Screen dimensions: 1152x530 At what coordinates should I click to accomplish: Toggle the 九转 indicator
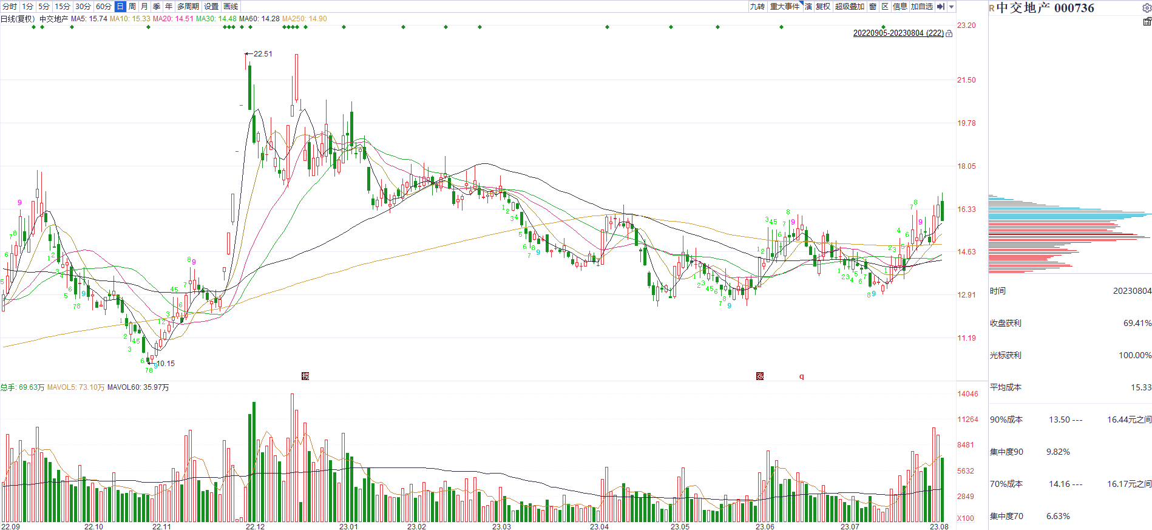757,7
